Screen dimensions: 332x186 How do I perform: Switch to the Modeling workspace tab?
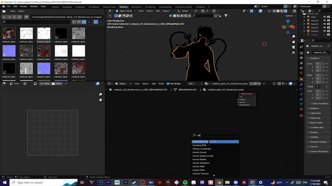point(67,7)
